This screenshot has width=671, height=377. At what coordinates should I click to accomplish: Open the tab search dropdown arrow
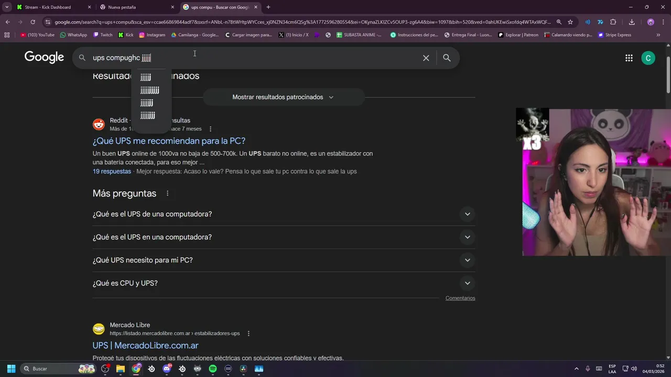tap(7, 7)
